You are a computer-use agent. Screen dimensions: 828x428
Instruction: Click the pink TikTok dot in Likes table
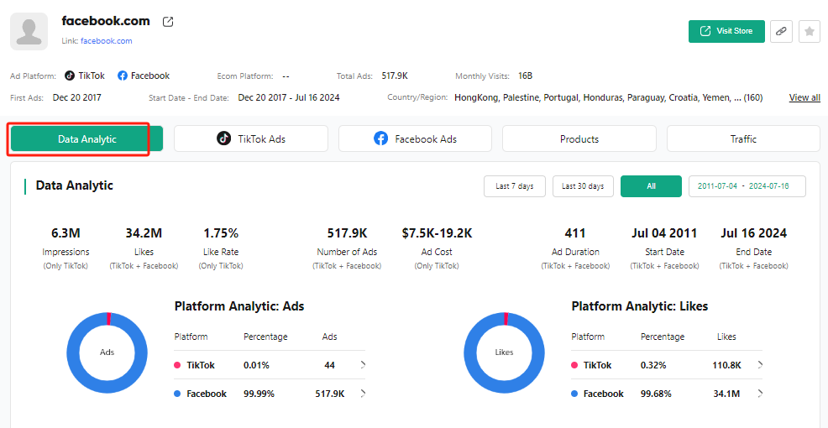pyautogui.click(x=574, y=365)
